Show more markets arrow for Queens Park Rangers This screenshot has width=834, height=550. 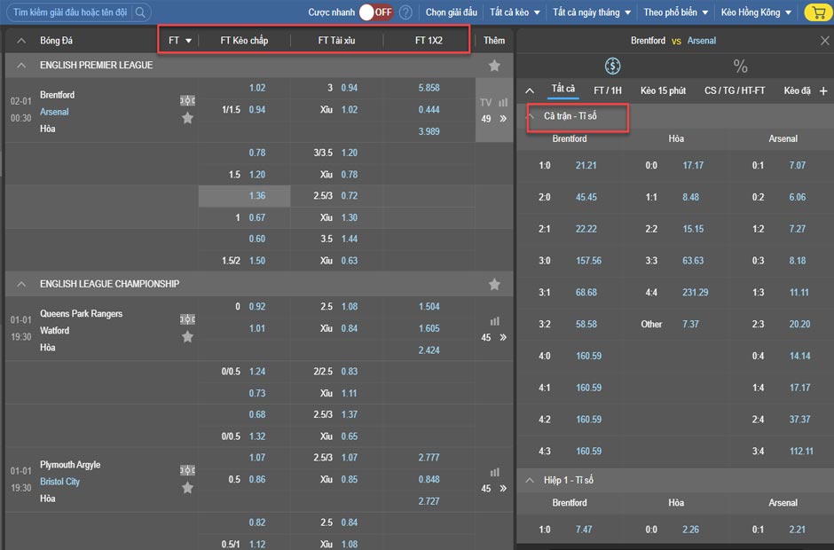503,337
